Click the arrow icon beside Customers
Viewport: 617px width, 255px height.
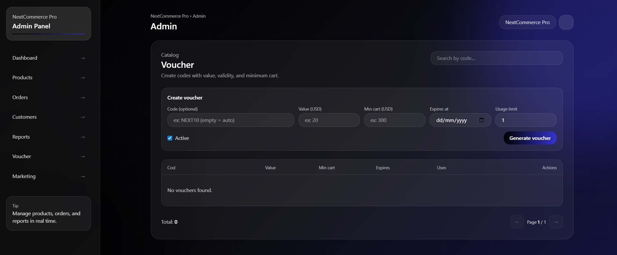click(83, 117)
